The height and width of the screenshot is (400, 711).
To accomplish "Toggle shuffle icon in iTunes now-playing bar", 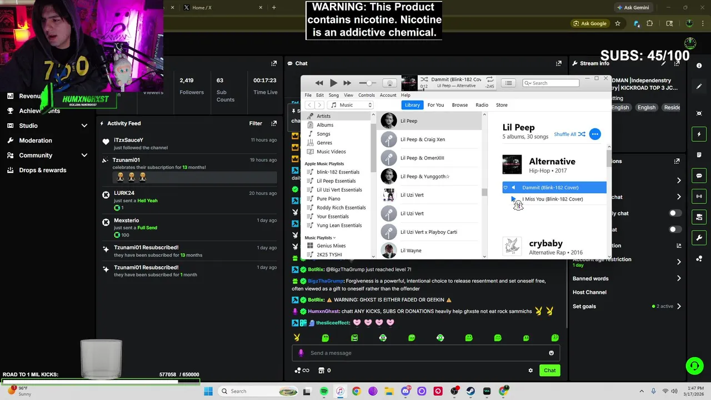I will pos(424,79).
